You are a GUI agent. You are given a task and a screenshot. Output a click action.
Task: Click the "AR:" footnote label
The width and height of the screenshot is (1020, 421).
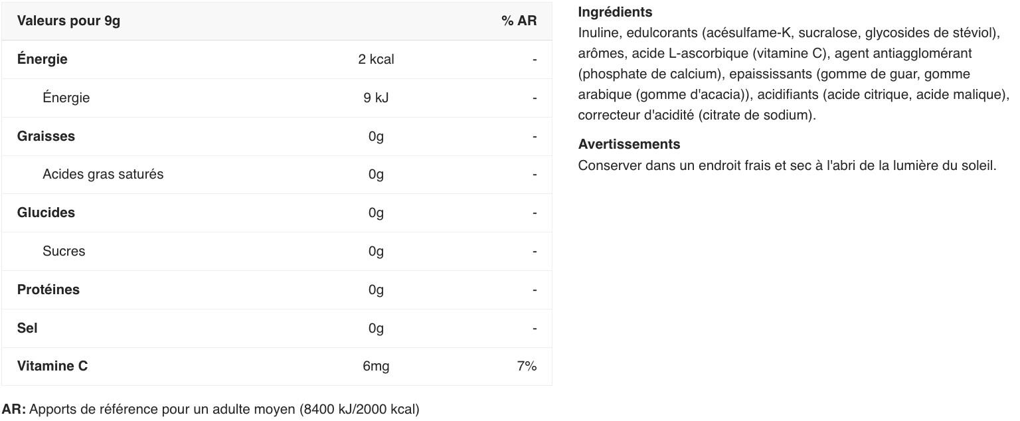tap(14, 409)
